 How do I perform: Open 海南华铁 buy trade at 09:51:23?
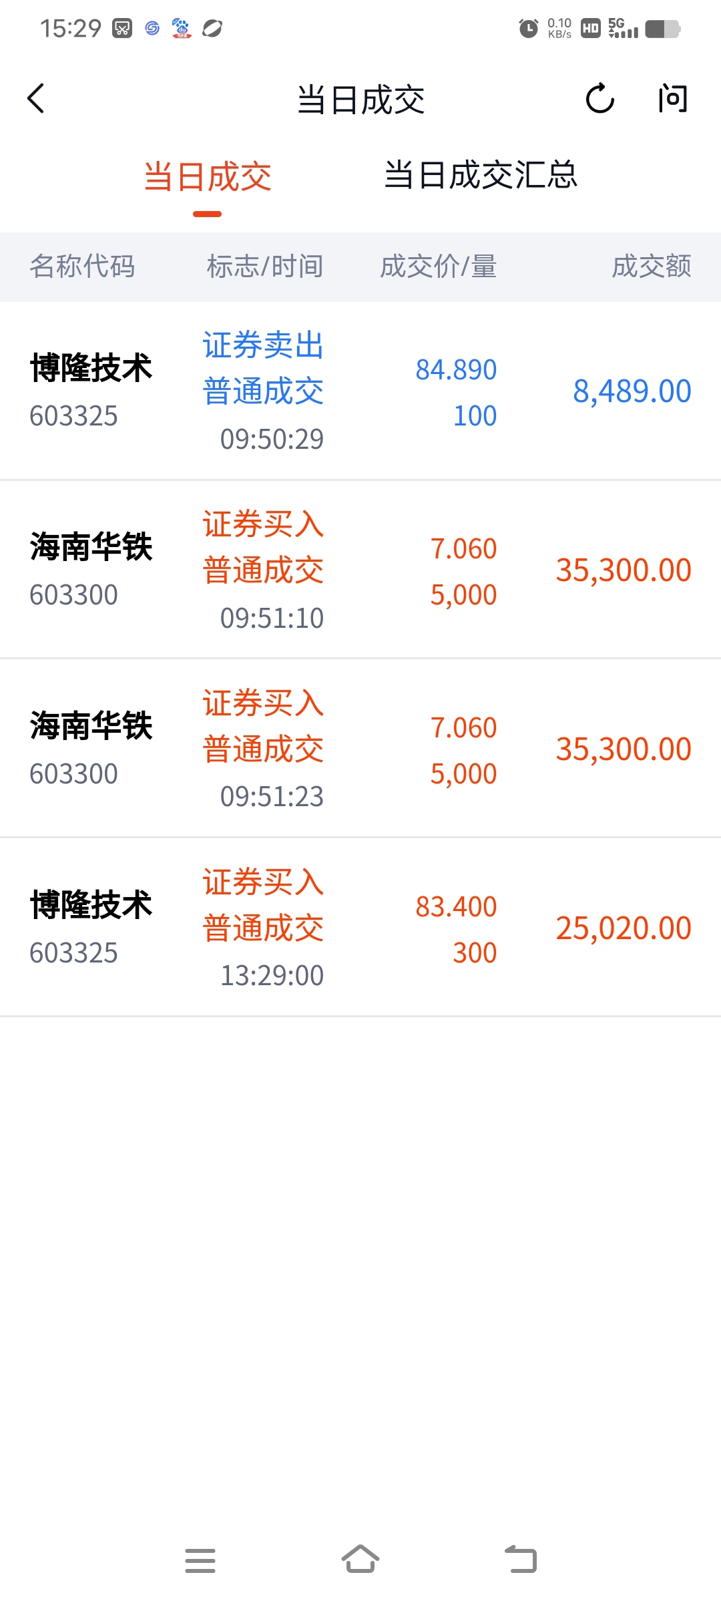pyautogui.click(x=360, y=749)
